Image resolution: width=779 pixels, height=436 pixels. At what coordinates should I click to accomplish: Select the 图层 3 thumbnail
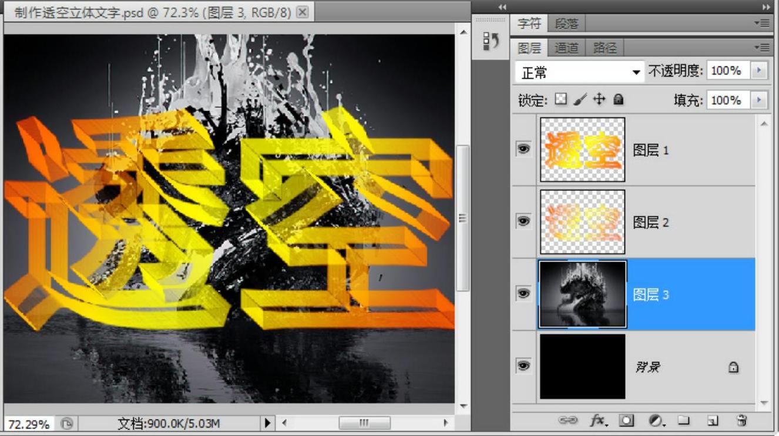582,294
